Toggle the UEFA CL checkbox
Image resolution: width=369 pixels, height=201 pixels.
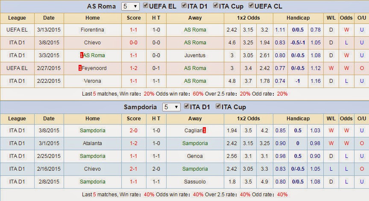pyautogui.click(x=251, y=6)
